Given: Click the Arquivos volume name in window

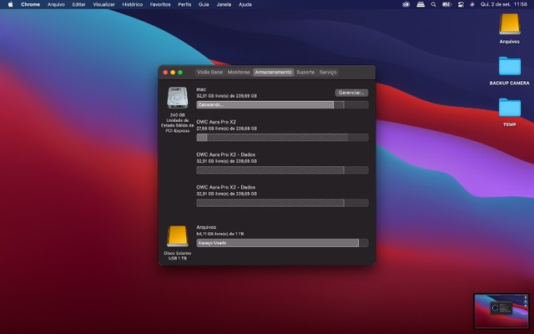Looking at the screenshot, I should pyautogui.click(x=206, y=227).
